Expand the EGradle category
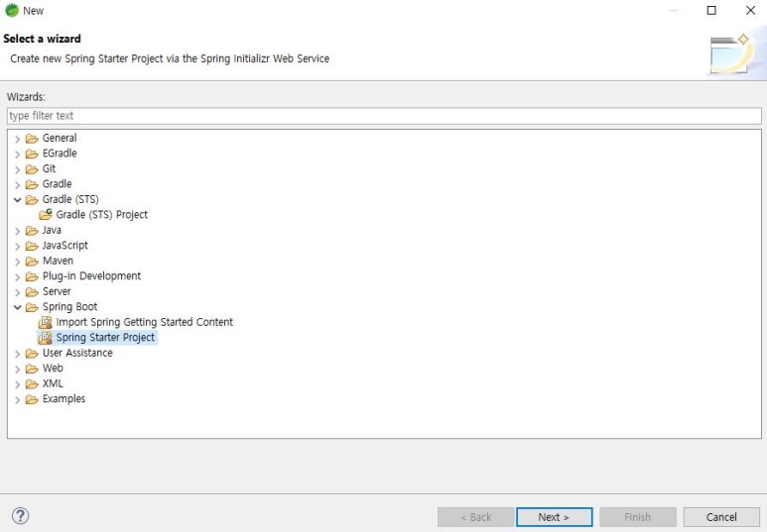This screenshot has height=532, width=767. 17,155
